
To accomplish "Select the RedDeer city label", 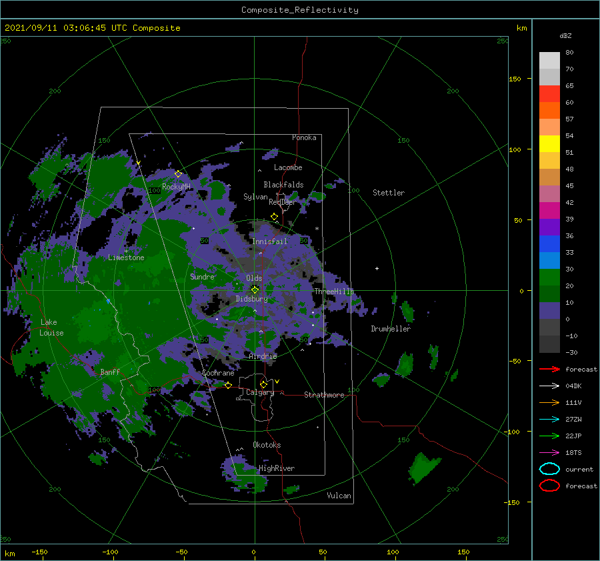I will [x=283, y=202].
